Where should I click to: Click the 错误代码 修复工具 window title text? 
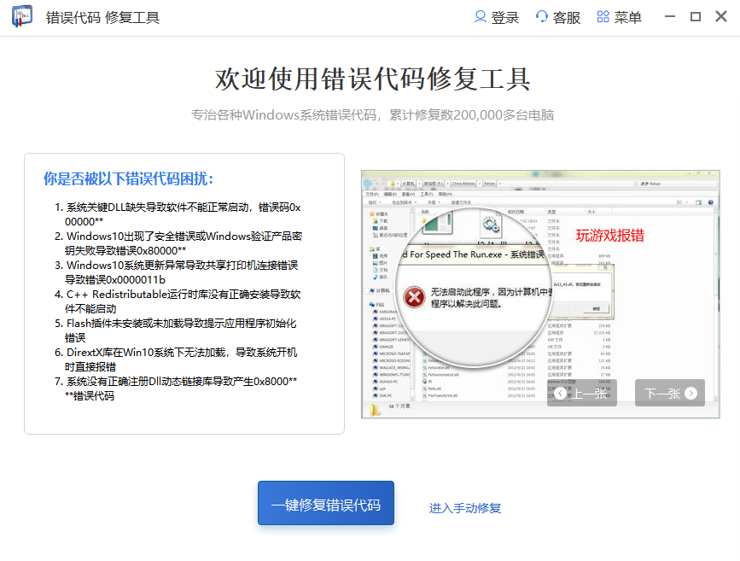102,18
